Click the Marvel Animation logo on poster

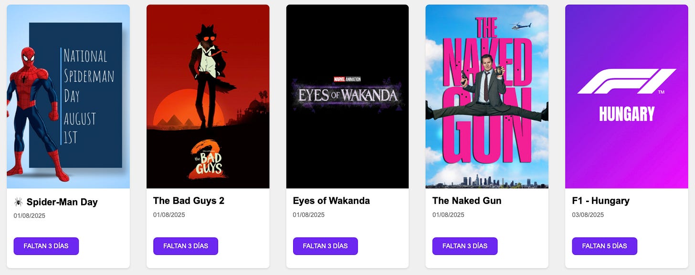347,79
